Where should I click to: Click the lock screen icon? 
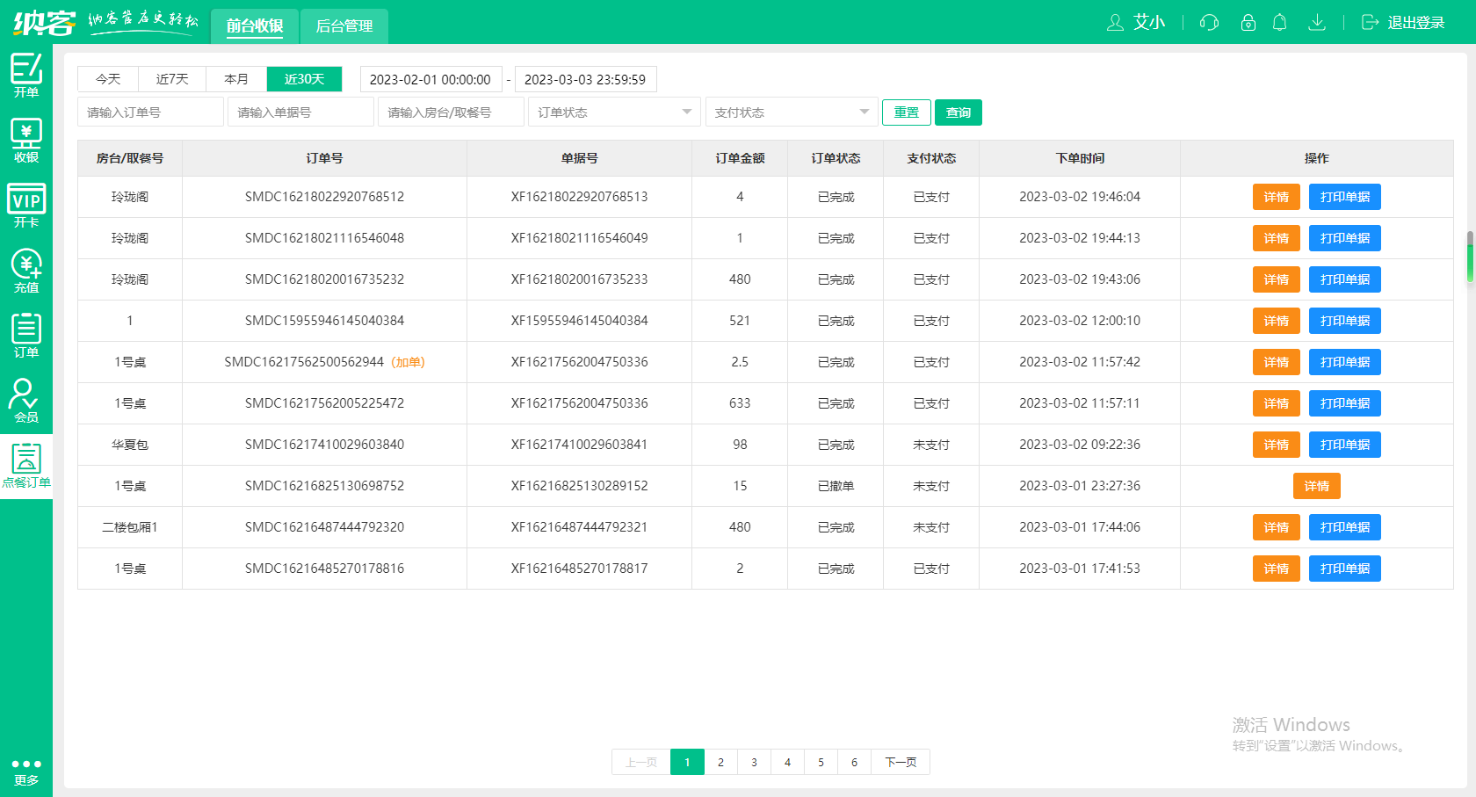click(1248, 22)
